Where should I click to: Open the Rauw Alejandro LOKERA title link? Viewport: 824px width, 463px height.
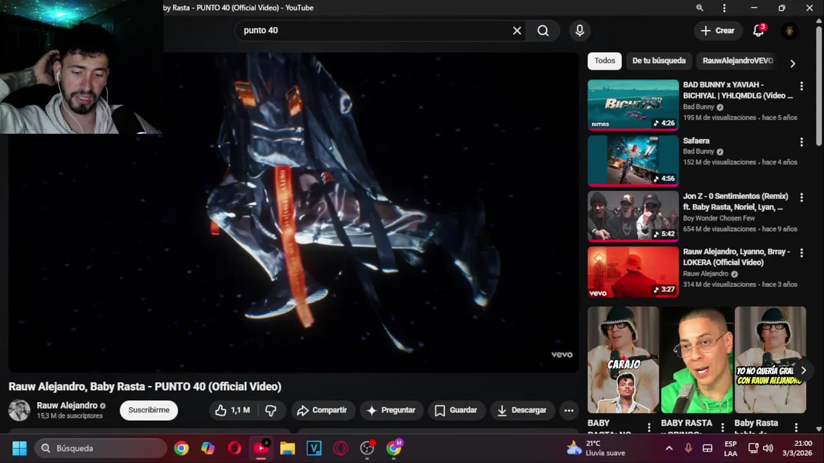[736, 257]
